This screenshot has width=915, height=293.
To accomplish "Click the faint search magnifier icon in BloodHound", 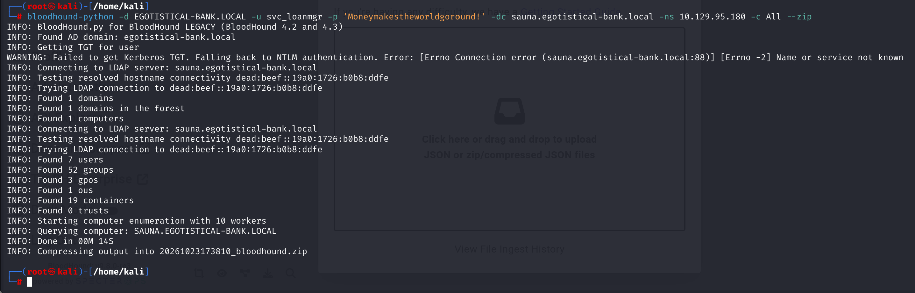I will point(291,273).
